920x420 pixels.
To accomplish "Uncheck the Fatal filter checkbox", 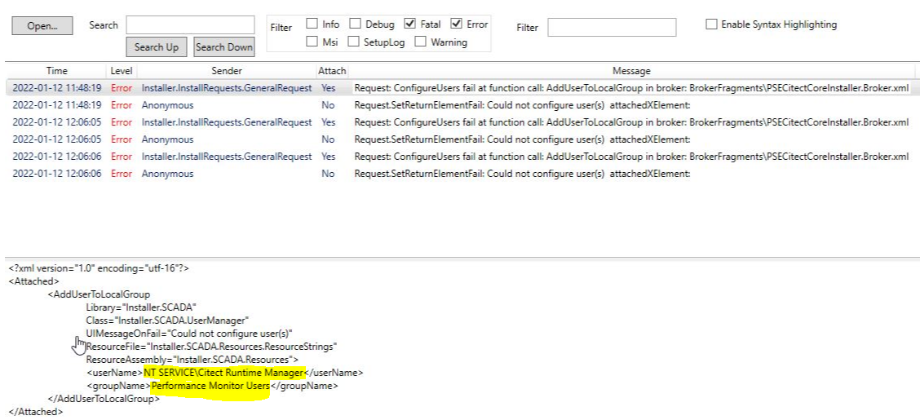I will click(410, 24).
